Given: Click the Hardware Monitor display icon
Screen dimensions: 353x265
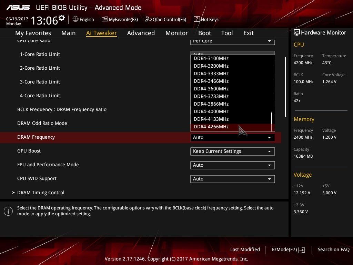Looking at the screenshot, I should click(x=297, y=33).
